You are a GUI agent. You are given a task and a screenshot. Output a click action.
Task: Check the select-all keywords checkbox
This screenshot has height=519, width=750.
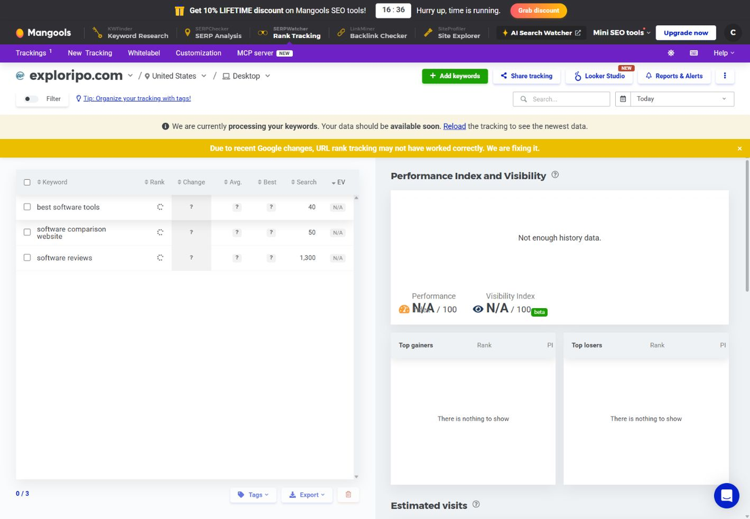[27, 182]
